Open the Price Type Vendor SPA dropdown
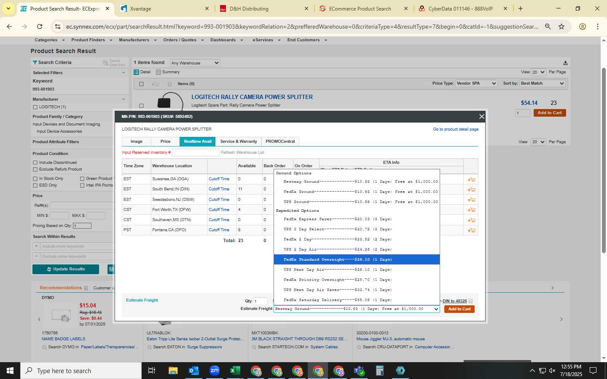Screen dimensions: 607x379 [x=476, y=83]
